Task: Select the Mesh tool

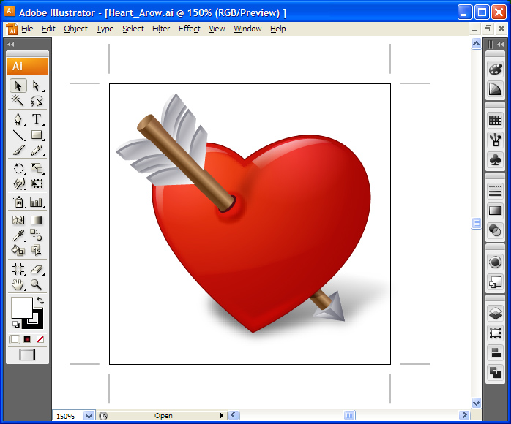Action: click(x=18, y=220)
